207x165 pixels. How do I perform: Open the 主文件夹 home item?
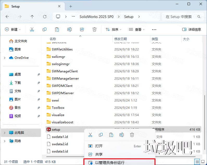pos(18,41)
